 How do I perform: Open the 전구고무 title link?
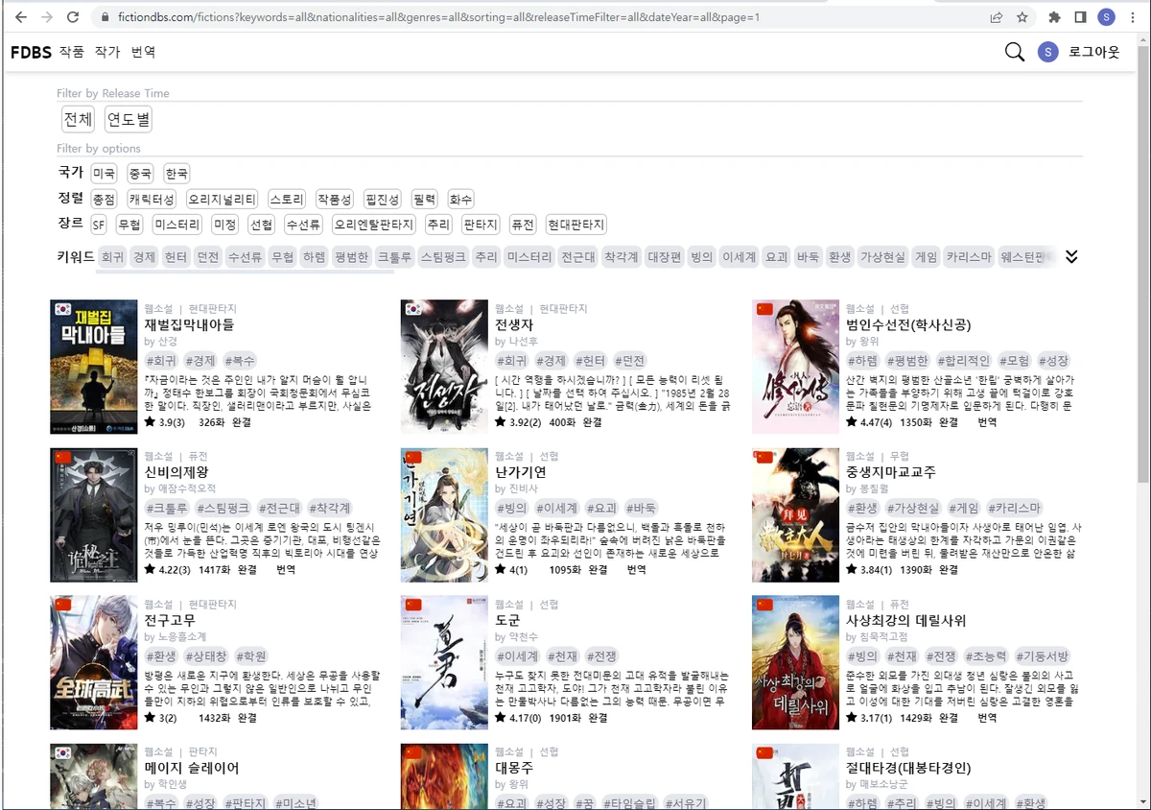tap(170, 620)
